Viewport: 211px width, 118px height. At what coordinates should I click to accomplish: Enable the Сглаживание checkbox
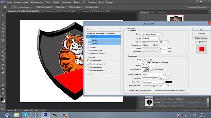[152, 70]
